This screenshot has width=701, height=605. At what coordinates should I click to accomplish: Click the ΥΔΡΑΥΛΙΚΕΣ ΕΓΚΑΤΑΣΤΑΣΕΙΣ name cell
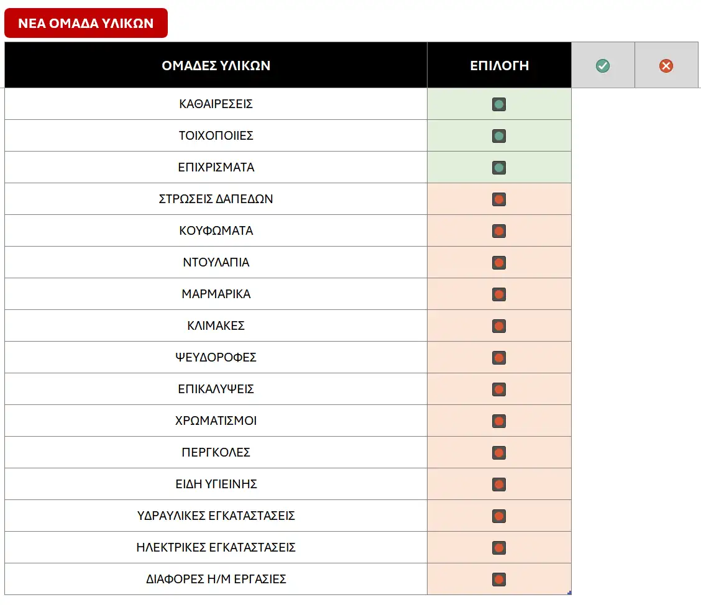click(x=216, y=516)
